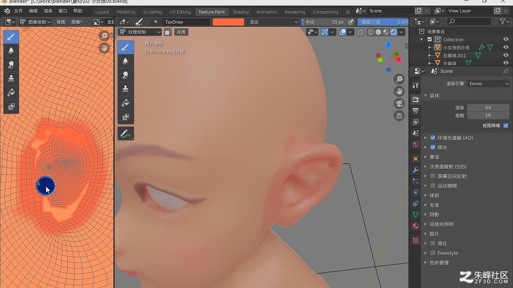Expand the 色彩管理 panel
The width and height of the screenshot is (513, 288).
(439, 262)
